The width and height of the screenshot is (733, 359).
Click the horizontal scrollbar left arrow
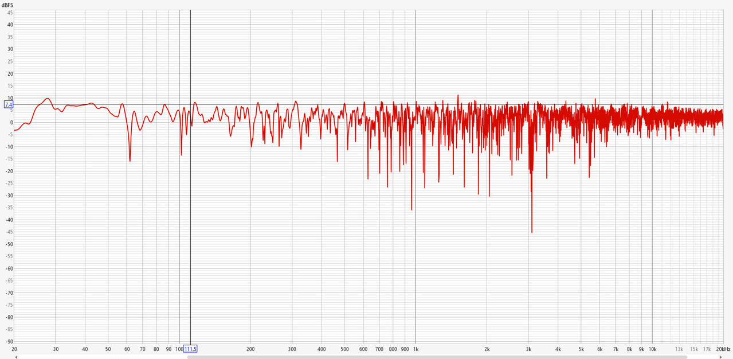pos(16,357)
